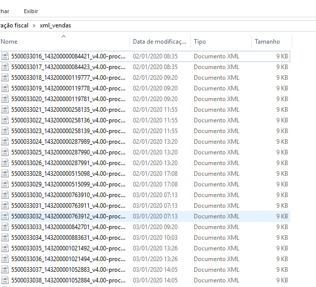This screenshot has width=316, height=287.
Task: Sort files by the Tamanho column
Action: pos(267,42)
